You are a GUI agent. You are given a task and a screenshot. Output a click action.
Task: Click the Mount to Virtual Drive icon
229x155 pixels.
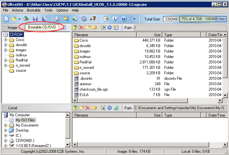[x=84, y=19]
